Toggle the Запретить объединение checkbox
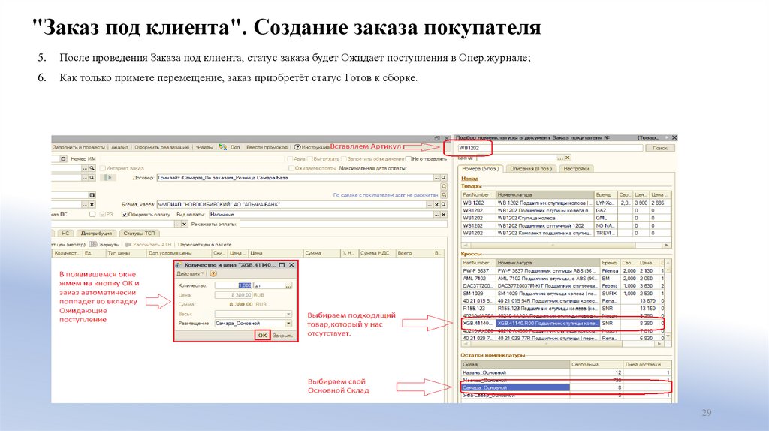The image size is (769, 431). tap(344, 159)
